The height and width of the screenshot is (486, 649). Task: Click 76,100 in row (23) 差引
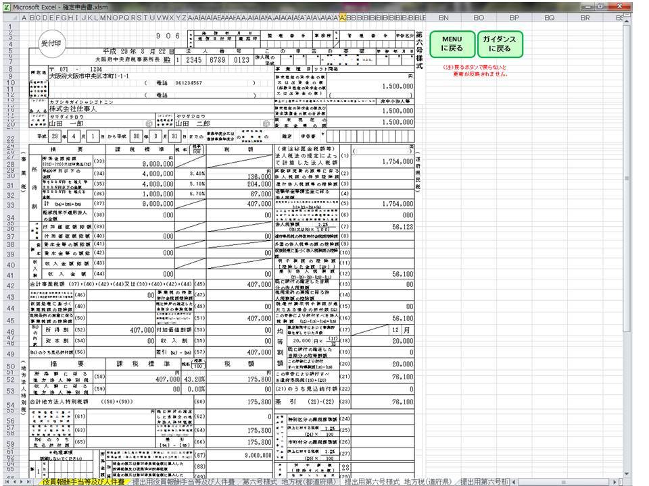[403, 402]
